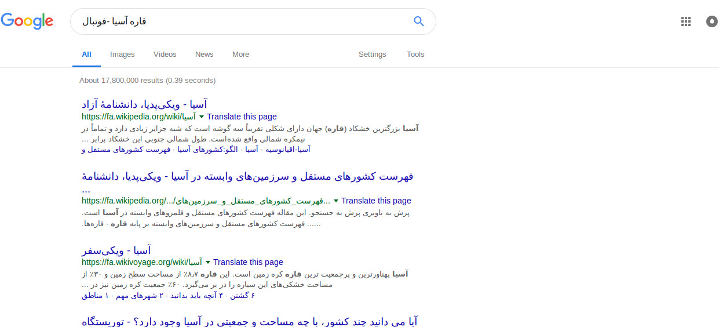This screenshot has height=327, width=719.
Task: Click the blue search magnifier icon
Action: tap(418, 21)
